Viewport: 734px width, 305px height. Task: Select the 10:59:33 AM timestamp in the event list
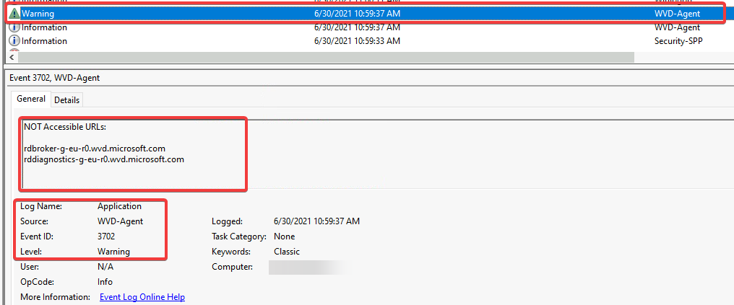pos(357,41)
